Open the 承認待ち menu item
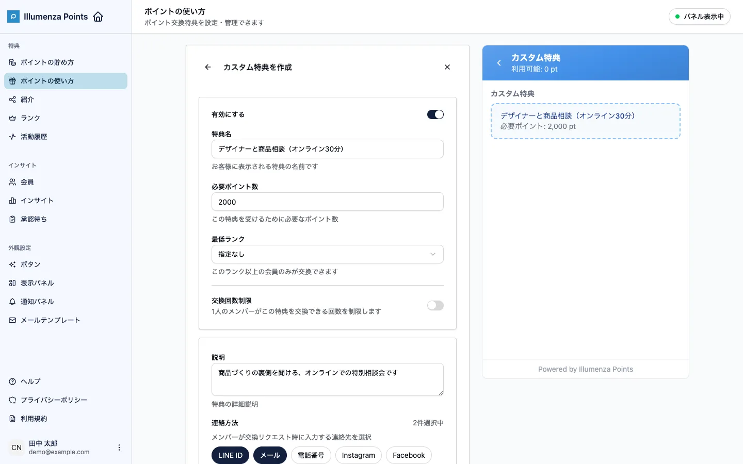This screenshot has height=464, width=743. (x=66, y=219)
